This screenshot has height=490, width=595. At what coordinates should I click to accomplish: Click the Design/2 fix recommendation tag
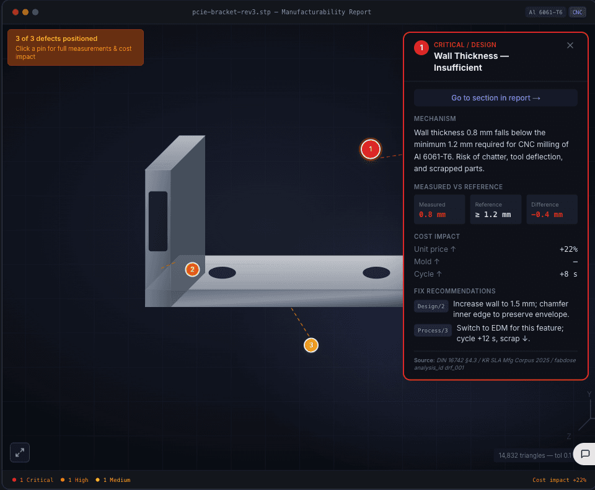pos(431,306)
